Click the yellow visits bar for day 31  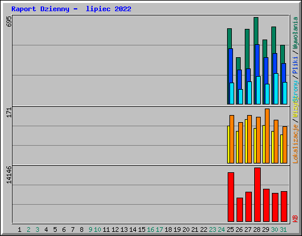point(281,149)
